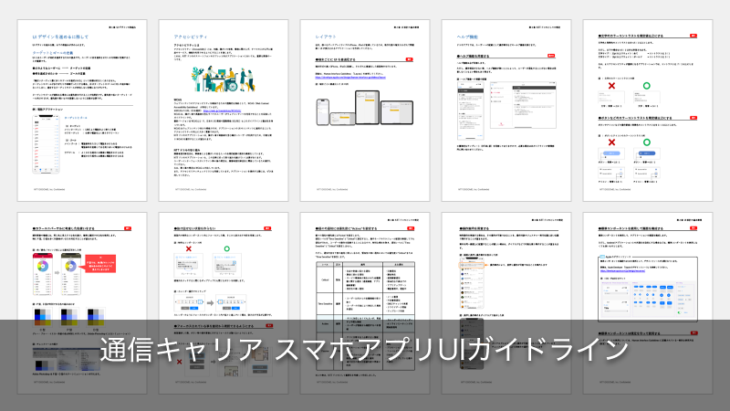730x411 pixels.
Task: Follow the blue URL in the Layout page
Action: (x=350, y=78)
